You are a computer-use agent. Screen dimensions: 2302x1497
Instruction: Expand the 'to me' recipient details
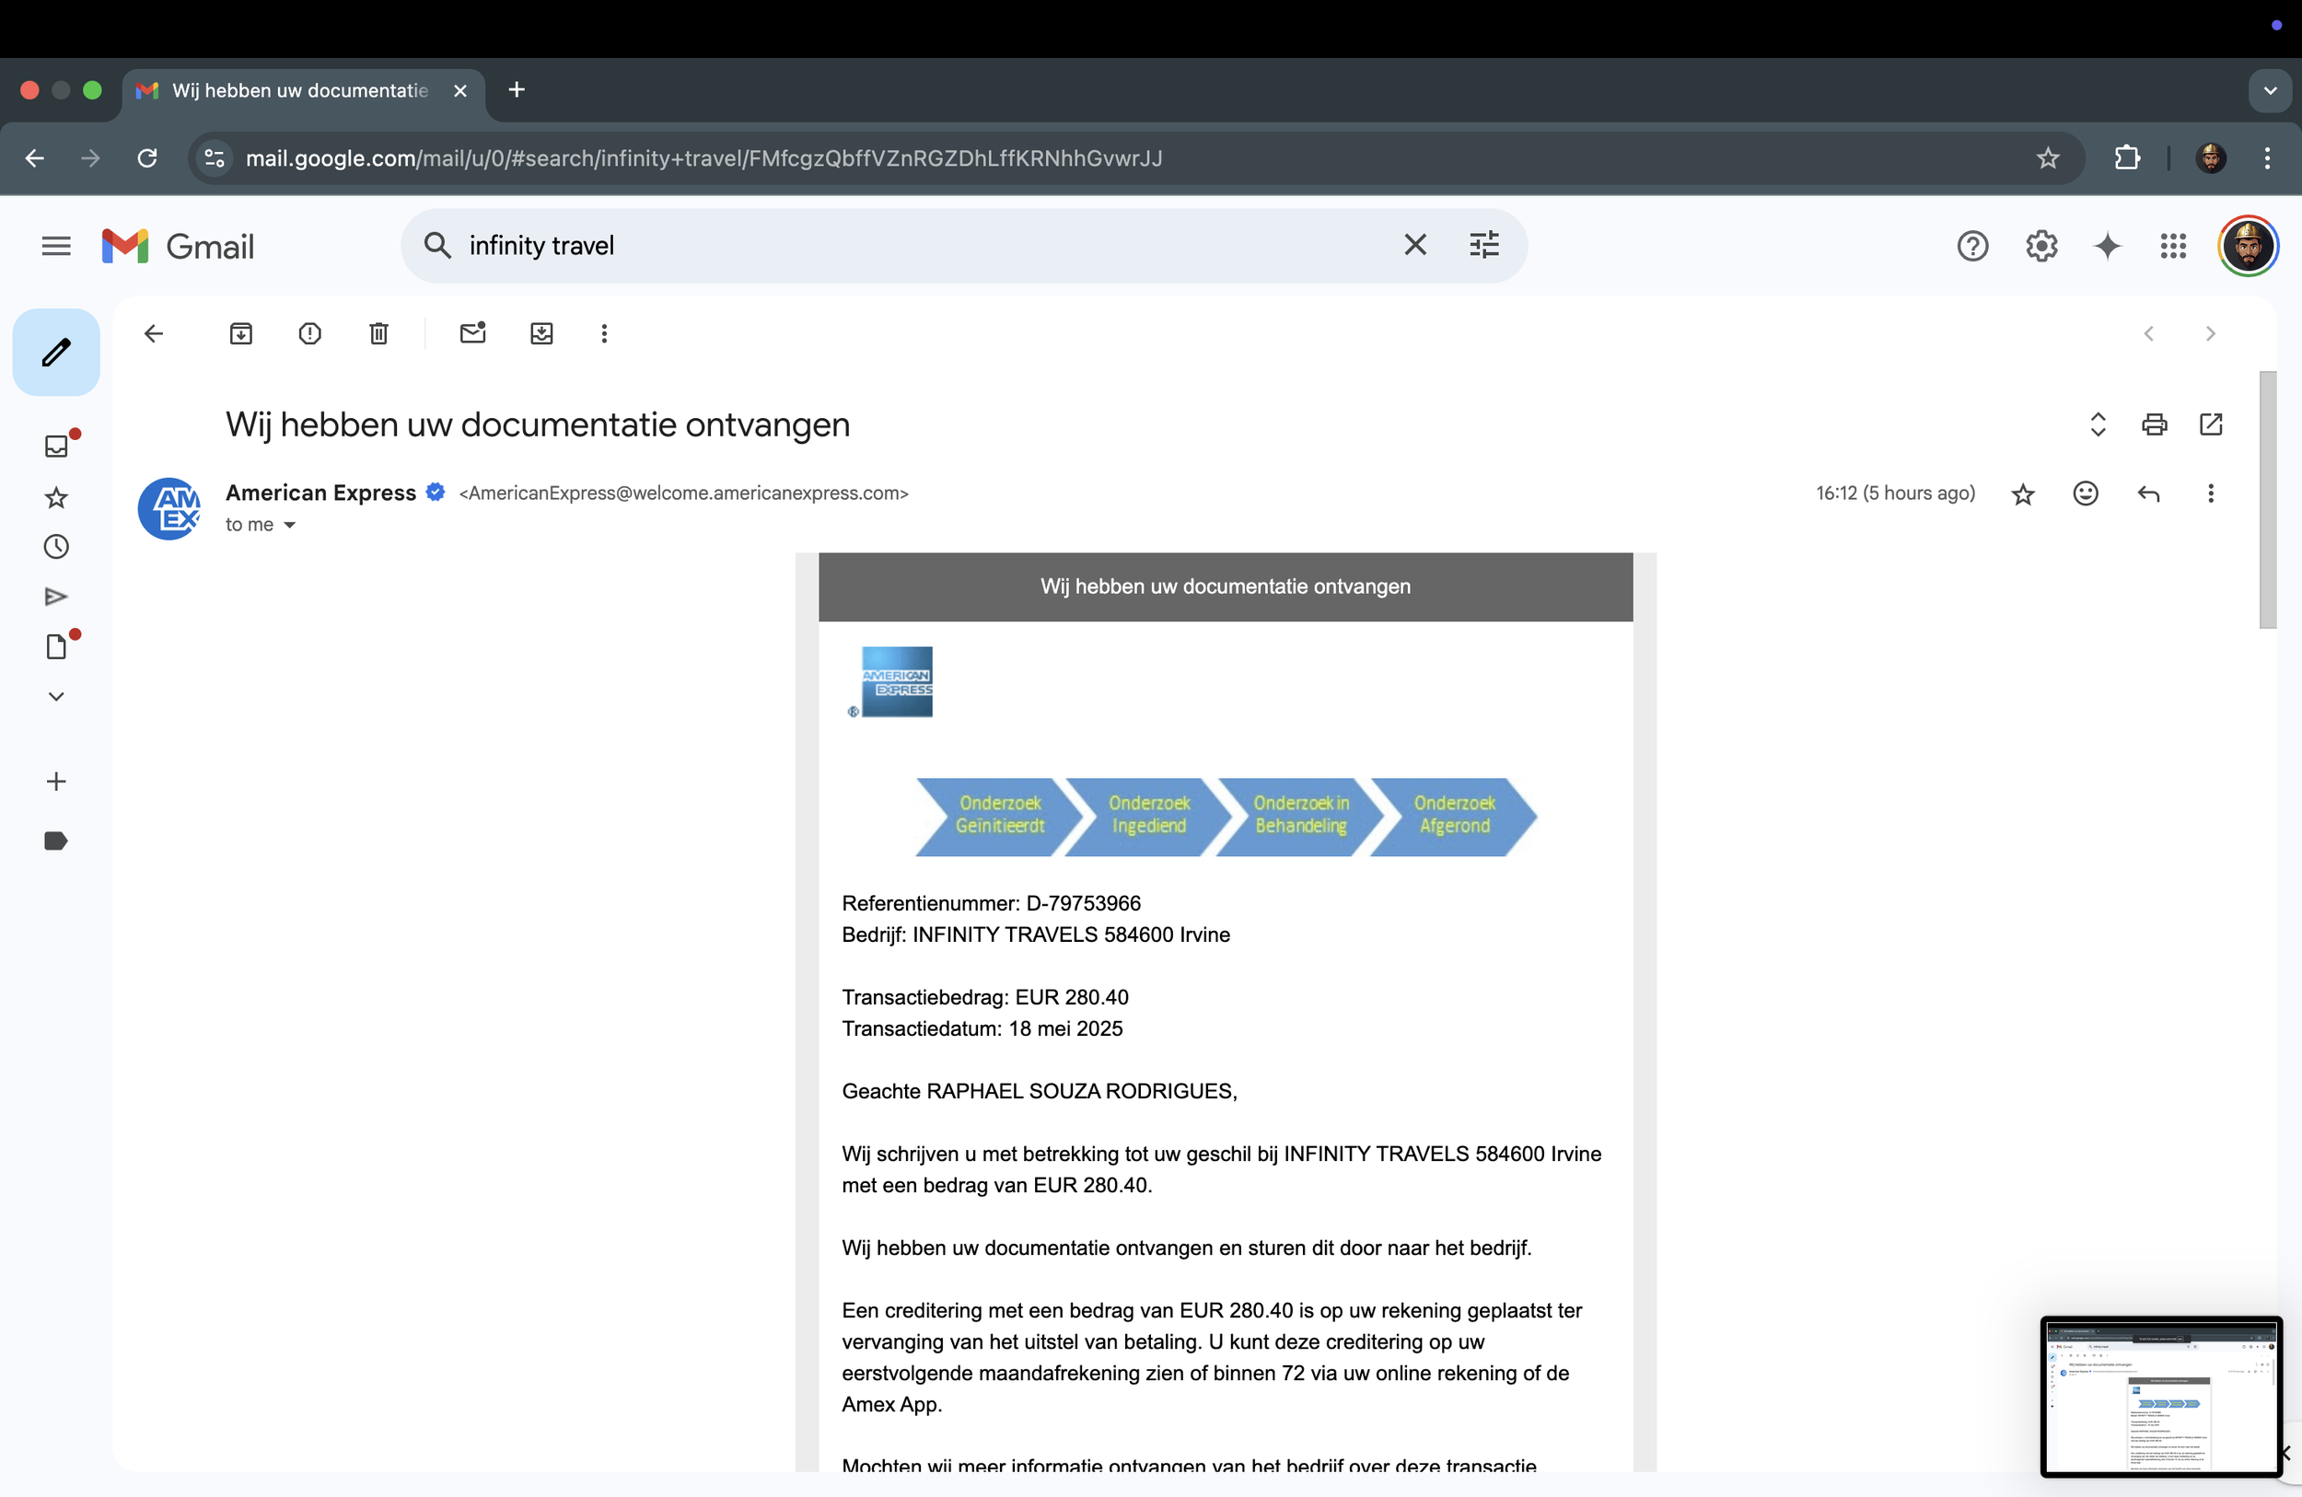point(289,525)
